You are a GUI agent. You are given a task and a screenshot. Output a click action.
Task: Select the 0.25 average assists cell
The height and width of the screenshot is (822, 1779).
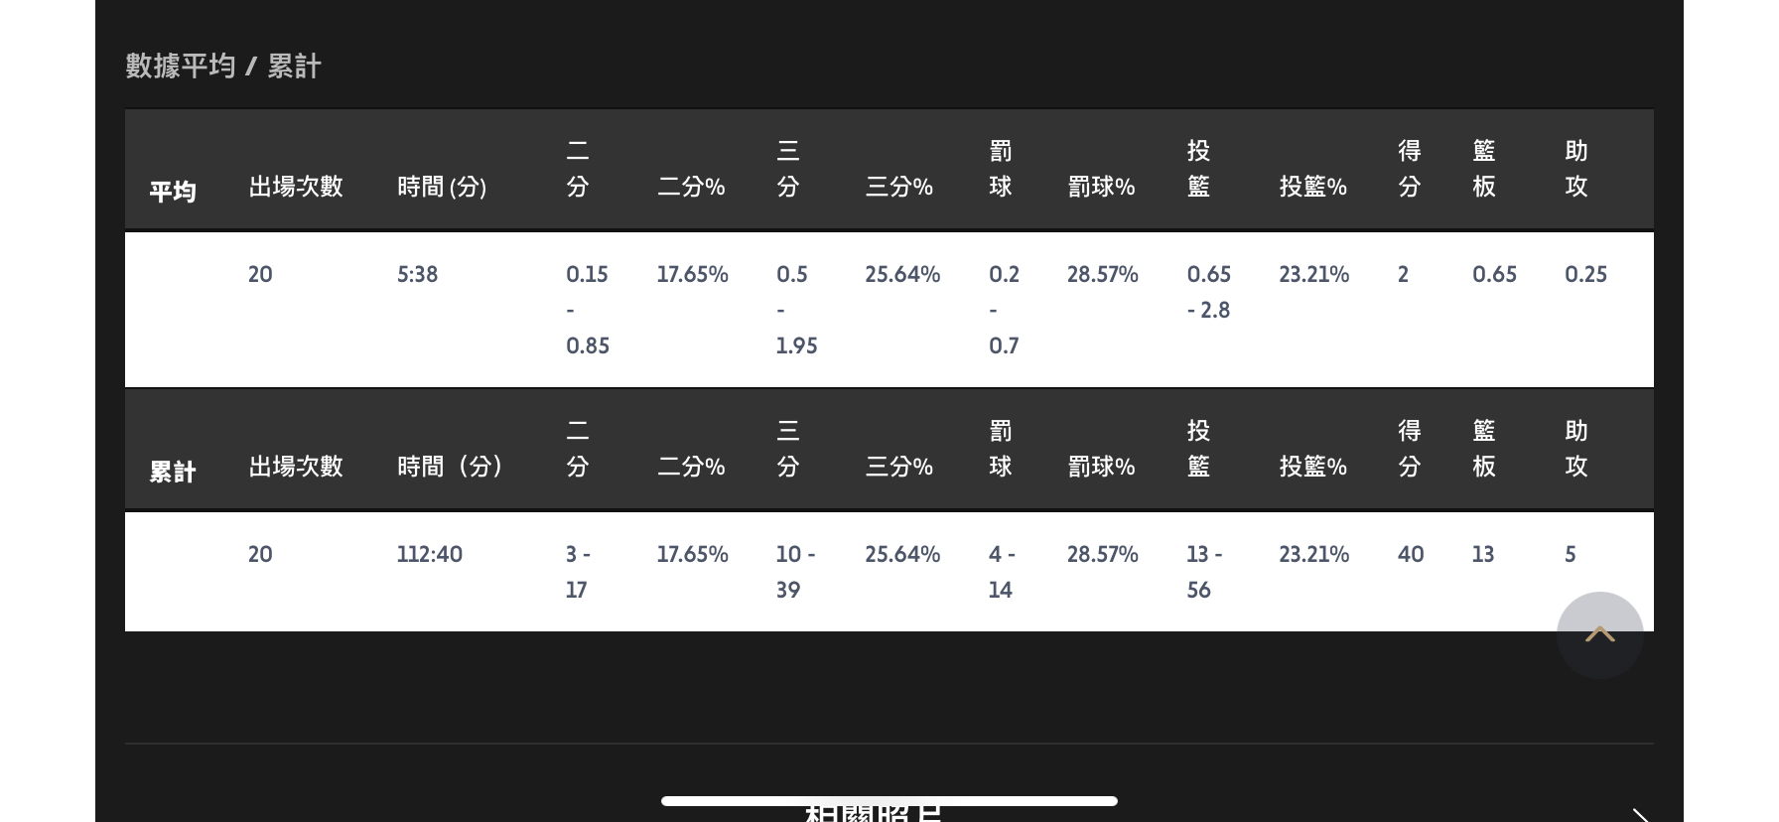(1585, 274)
